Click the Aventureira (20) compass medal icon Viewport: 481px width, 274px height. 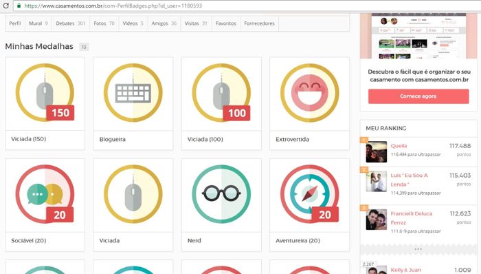[x=309, y=194]
